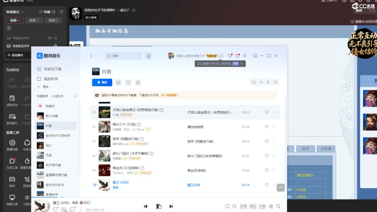Create a new self-built playlist
Viewport: 377px width, 212px height.
pyautogui.click(x=75, y=96)
